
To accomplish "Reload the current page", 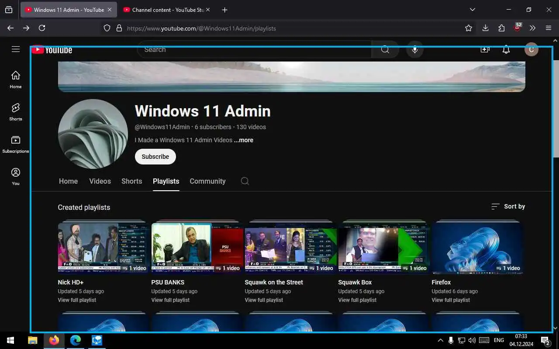I will tap(42, 28).
